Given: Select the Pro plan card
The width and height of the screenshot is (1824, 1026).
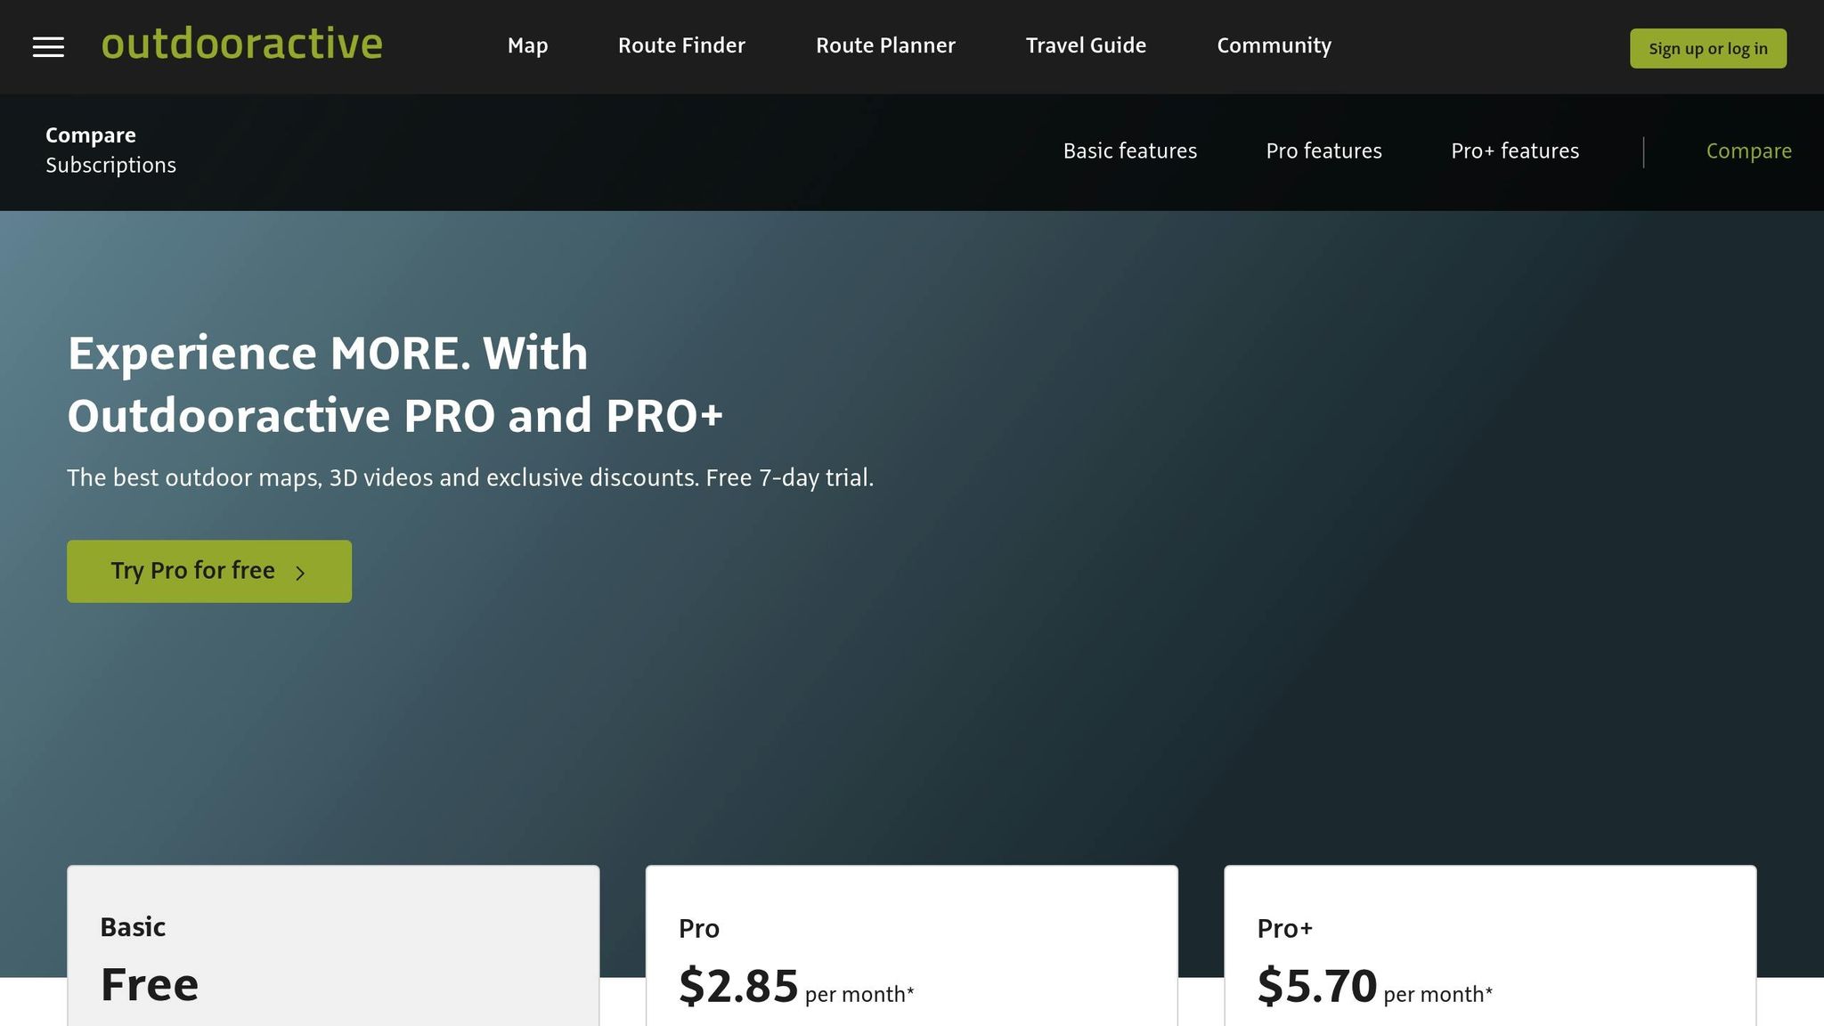Looking at the screenshot, I should click(x=911, y=946).
